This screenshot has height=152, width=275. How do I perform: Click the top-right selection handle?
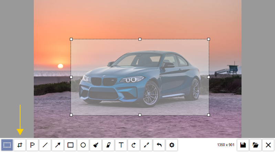(209, 39)
